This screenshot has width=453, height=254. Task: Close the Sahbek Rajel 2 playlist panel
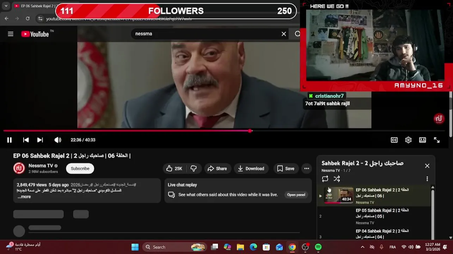(427, 166)
